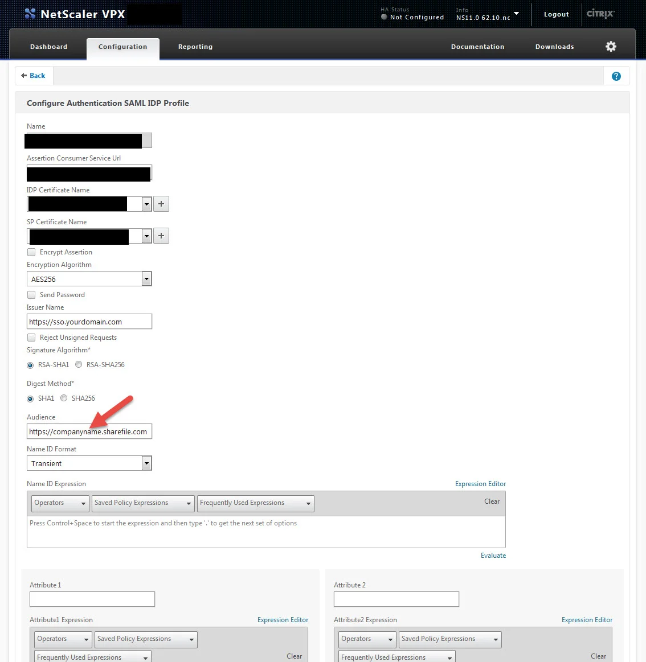646x662 pixels.
Task: Enable the Send Password checkbox
Action: click(x=31, y=295)
